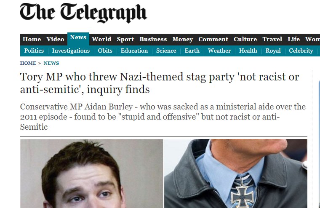Click the NEWS breadcrumb link
This screenshot has width=320, height=208.
click(51, 63)
